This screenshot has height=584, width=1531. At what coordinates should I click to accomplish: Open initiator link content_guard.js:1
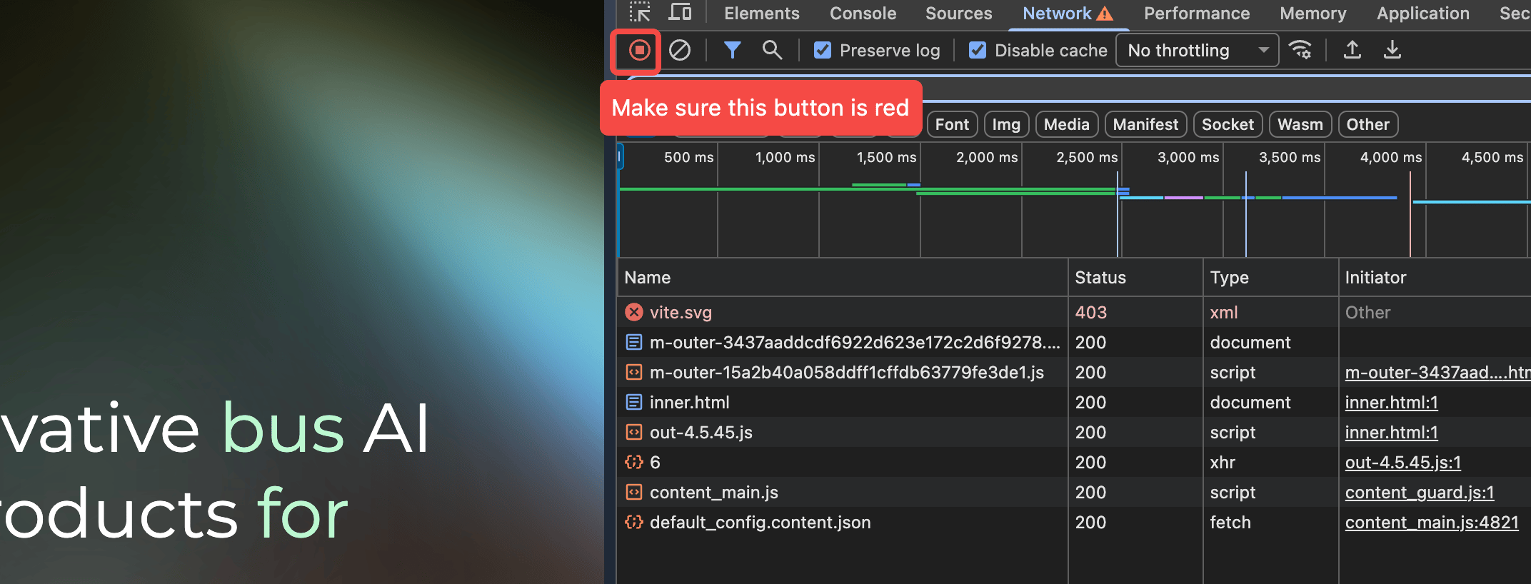click(1420, 492)
